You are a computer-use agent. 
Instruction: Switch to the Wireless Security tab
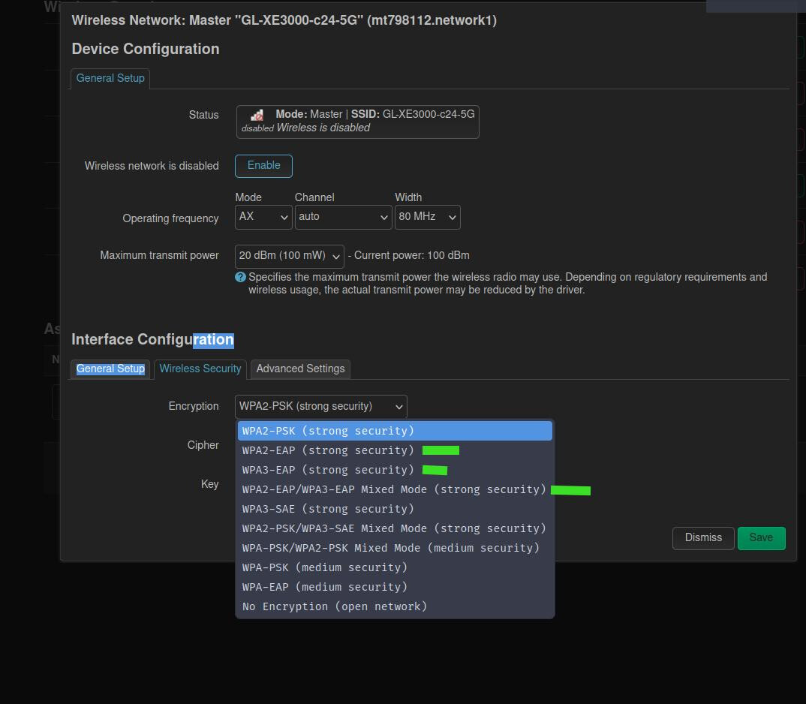click(200, 369)
